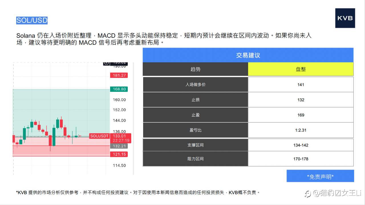Click the 盈亏比 ratio 1:2.31
This screenshot has height=205, width=365.
pyautogui.click(x=301, y=130)
